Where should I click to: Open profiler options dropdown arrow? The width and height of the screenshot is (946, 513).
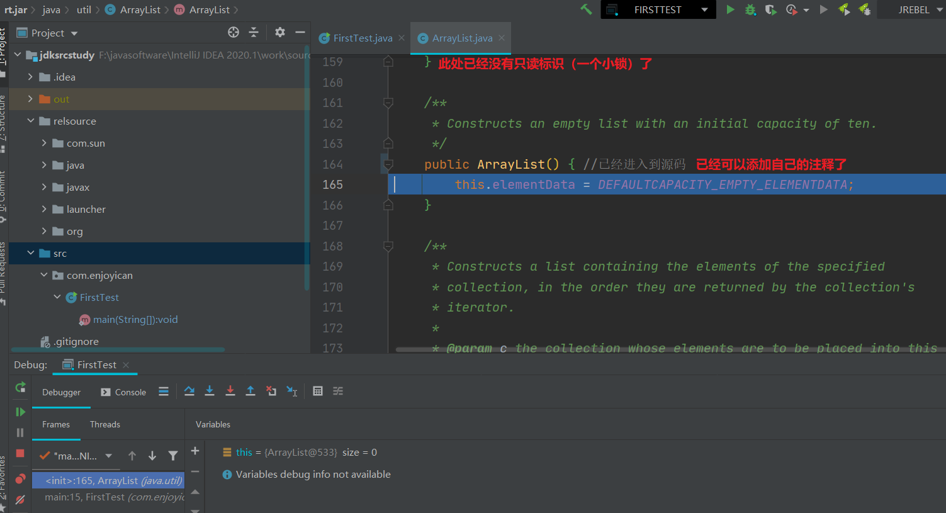[806, 10]
